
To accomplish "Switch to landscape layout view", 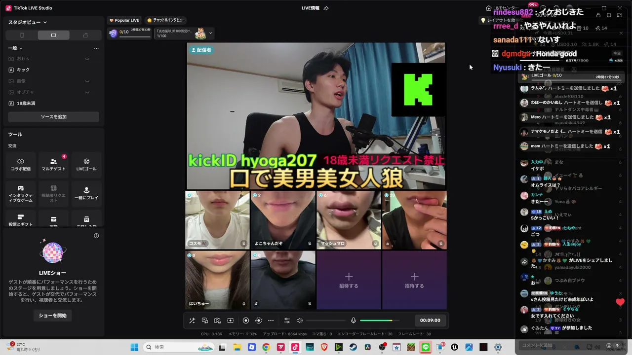I will pos(53,35).
